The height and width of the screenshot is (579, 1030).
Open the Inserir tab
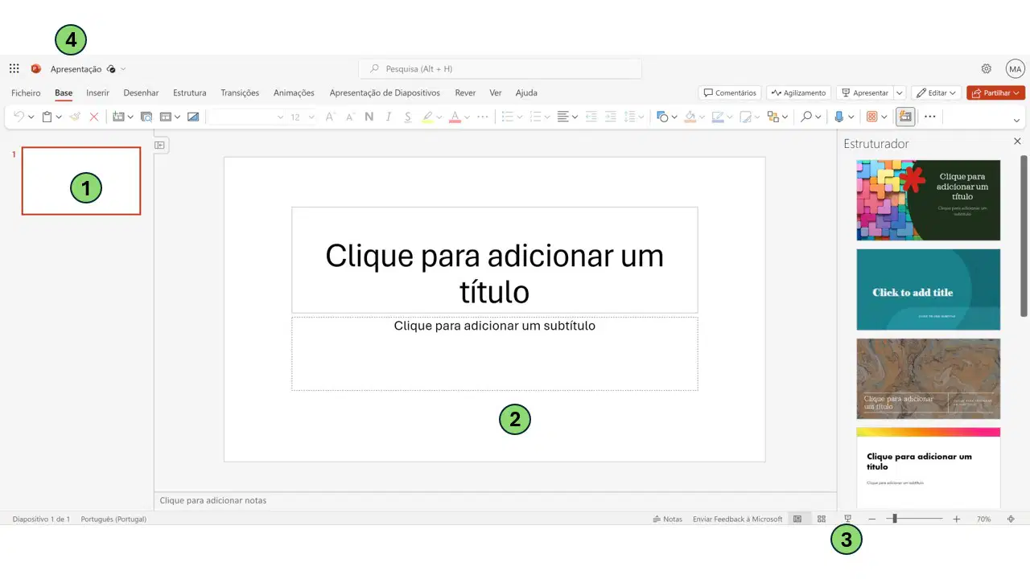[97, 93]
